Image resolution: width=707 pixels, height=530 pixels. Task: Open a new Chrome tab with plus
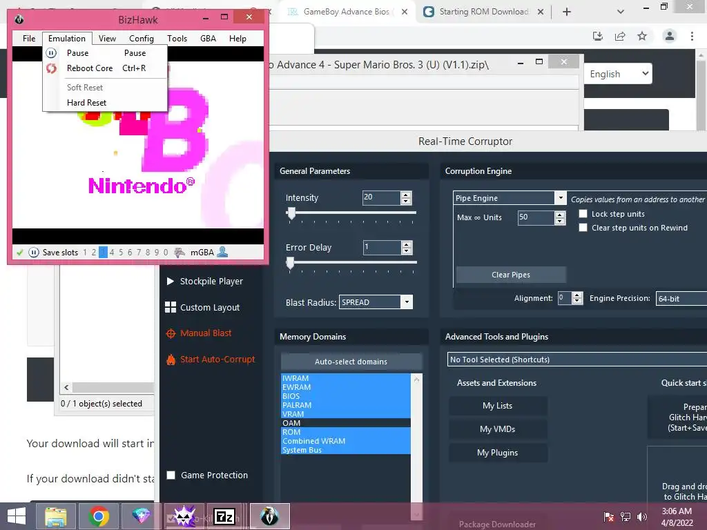pyautogui.click(x=567, y=12)
